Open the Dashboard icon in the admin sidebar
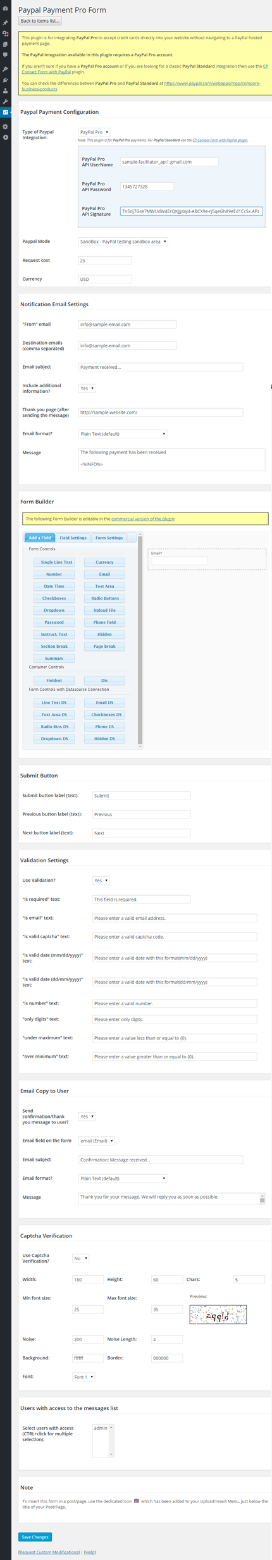Viewport: 272px width, 1560px height. pyautogui.click(x=5, y=9)
